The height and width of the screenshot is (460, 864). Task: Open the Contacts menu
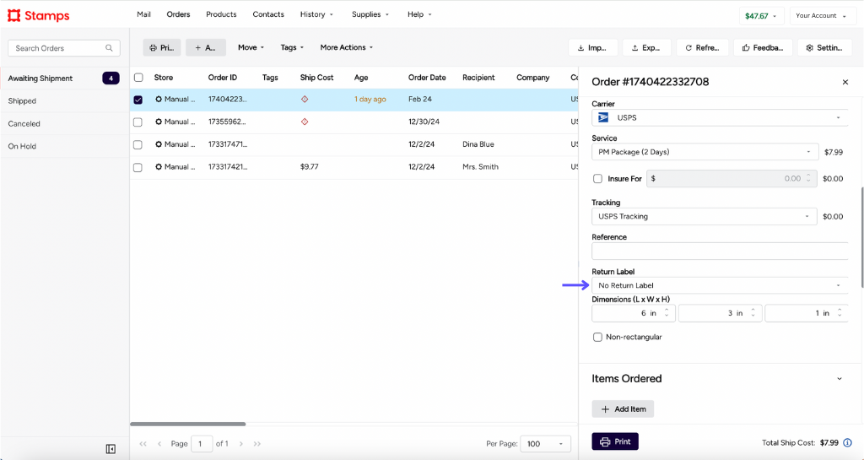coord(268,14)
